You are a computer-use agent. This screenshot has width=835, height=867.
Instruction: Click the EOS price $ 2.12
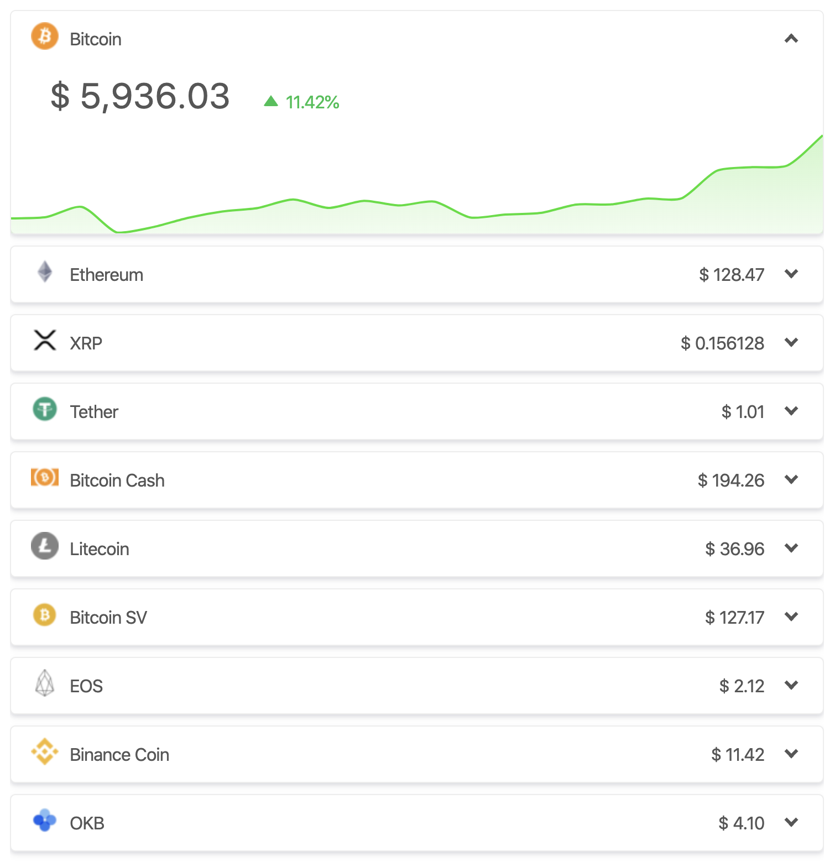click(x=742, y=686)
